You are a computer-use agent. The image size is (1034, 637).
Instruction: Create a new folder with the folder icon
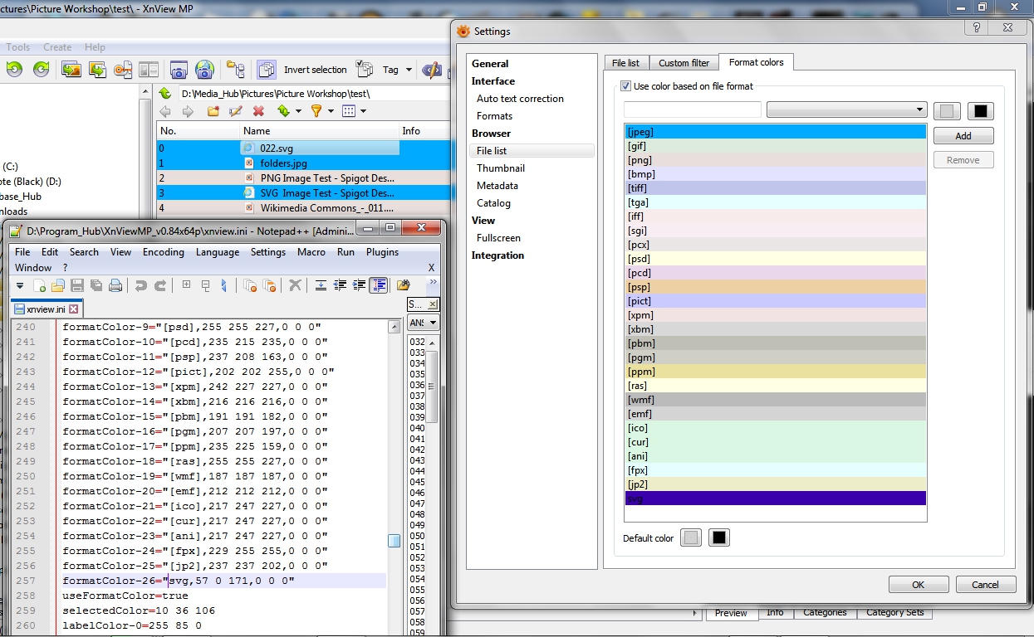tap(213, 111)
